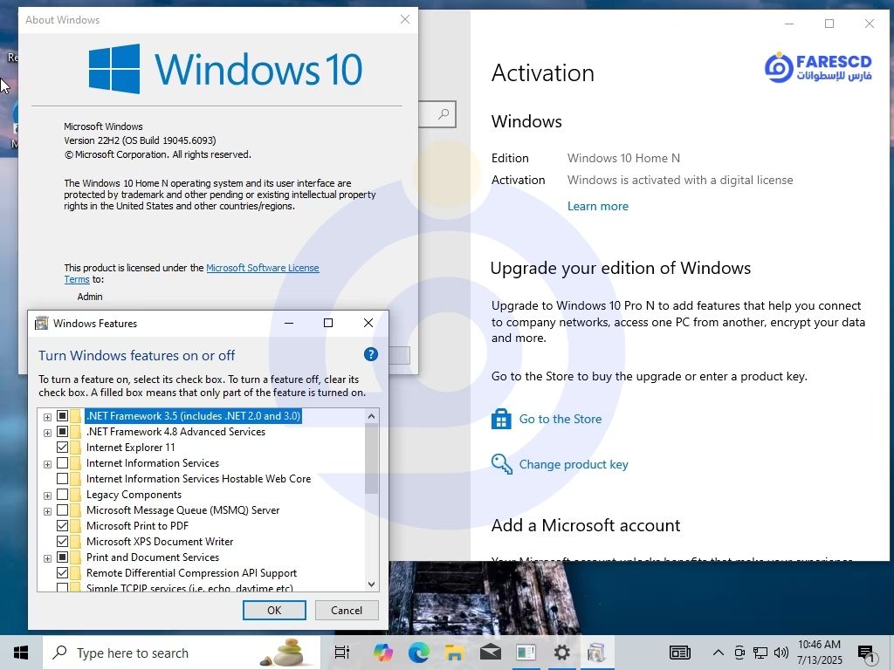Select Remote Differential Compression API Support row
Viewport: 894px width, 670px height.
191,573
